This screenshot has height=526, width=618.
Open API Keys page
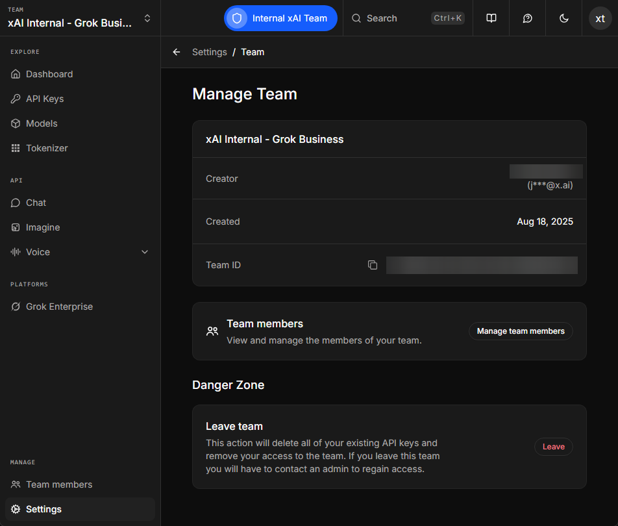coord(80,99)
